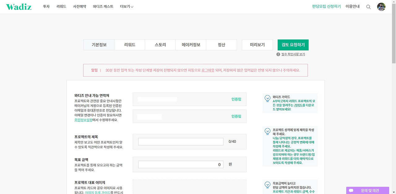Click the 알림 label in the alert
This screenshot has height=194, width=396.
94,70
